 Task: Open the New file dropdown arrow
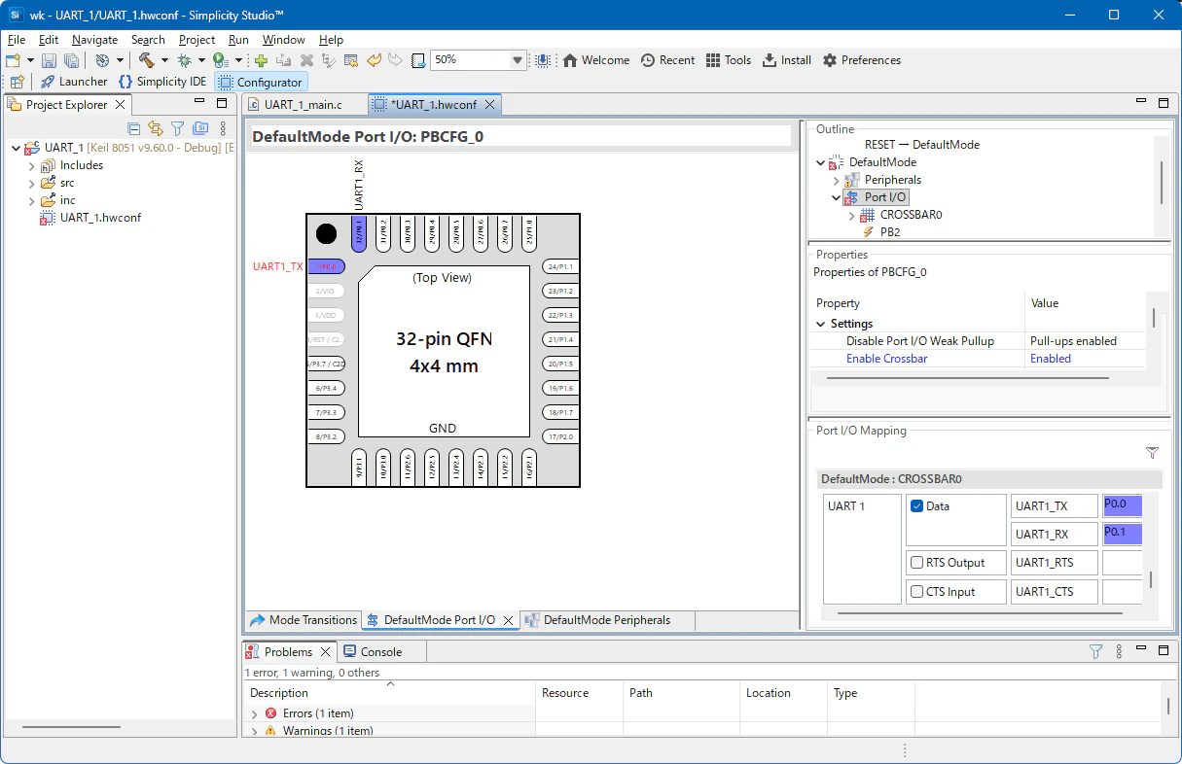point(30,60)
